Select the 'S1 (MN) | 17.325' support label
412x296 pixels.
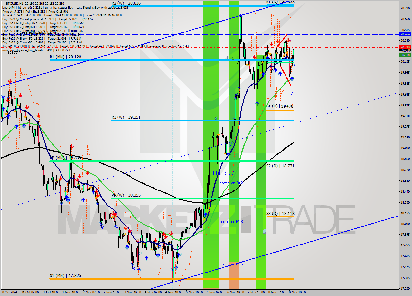point(65,276)
